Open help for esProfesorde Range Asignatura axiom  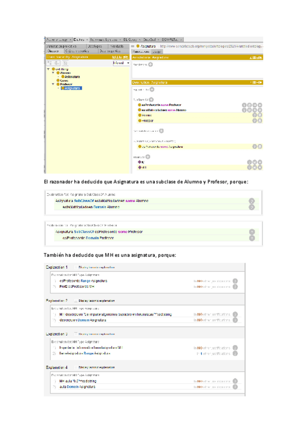(x=235, y=281)
